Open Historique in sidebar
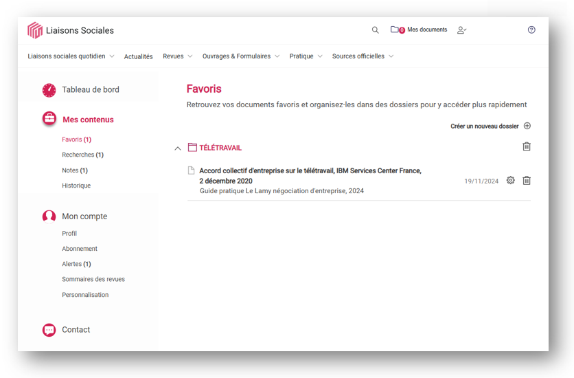 coord(76,186)
